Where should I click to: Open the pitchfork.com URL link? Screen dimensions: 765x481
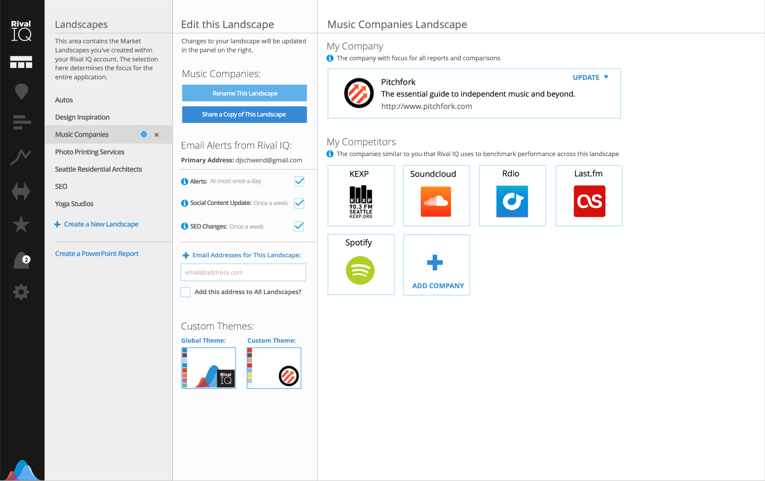pos(427,106)
